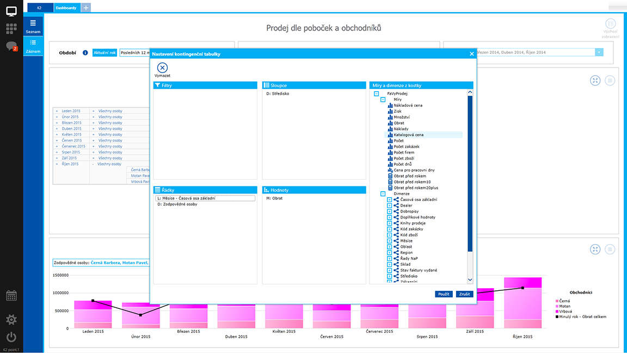Collapse the FaVyProdej root node
627x353 pixels.
(376, 94)
